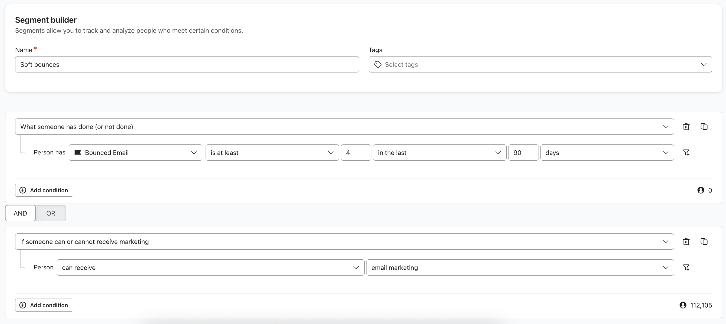Click Add condition under Bounced Email group
The image size is (726, 324).
44,190
